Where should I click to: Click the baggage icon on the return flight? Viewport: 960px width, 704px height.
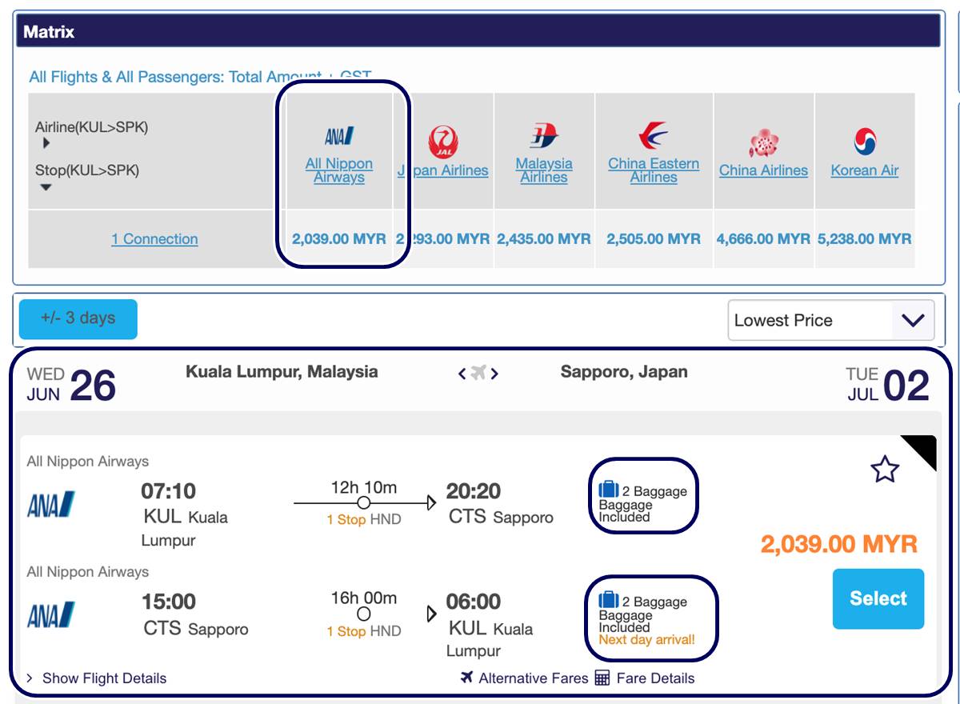(x=609, y=601)
